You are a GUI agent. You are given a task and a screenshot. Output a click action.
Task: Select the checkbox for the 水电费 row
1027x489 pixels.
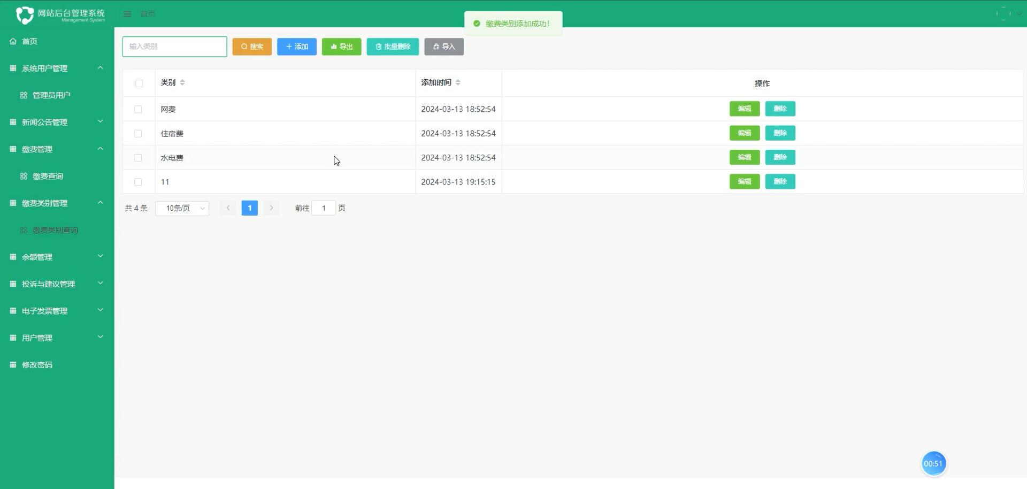138,158
